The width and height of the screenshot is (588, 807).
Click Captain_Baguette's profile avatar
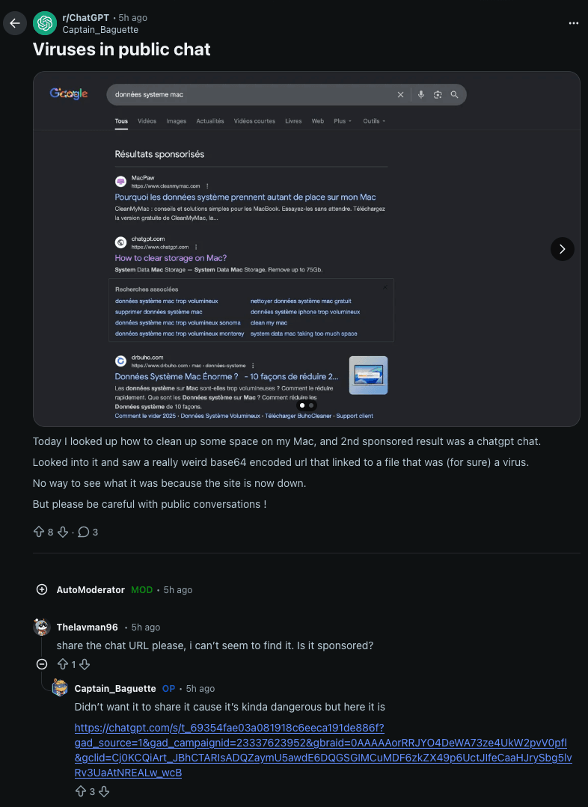(x=60, y=687)
